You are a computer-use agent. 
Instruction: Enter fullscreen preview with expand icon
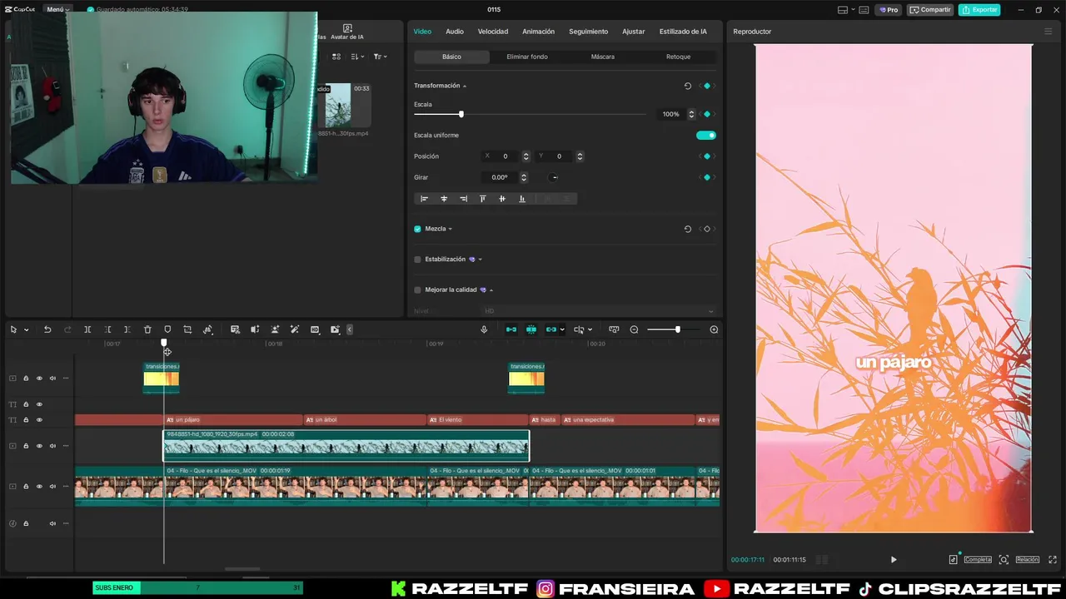point(1053,560)
